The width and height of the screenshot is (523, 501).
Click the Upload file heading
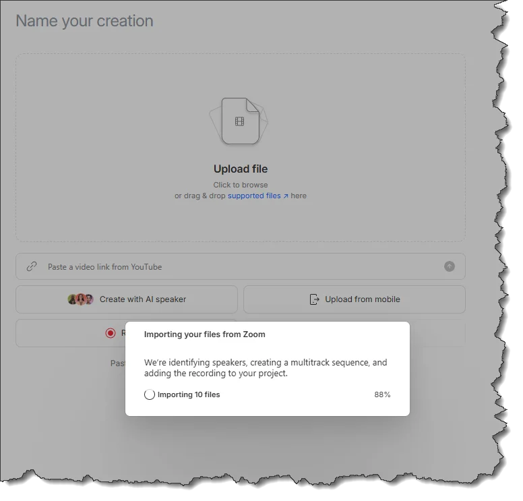[241, 169]
